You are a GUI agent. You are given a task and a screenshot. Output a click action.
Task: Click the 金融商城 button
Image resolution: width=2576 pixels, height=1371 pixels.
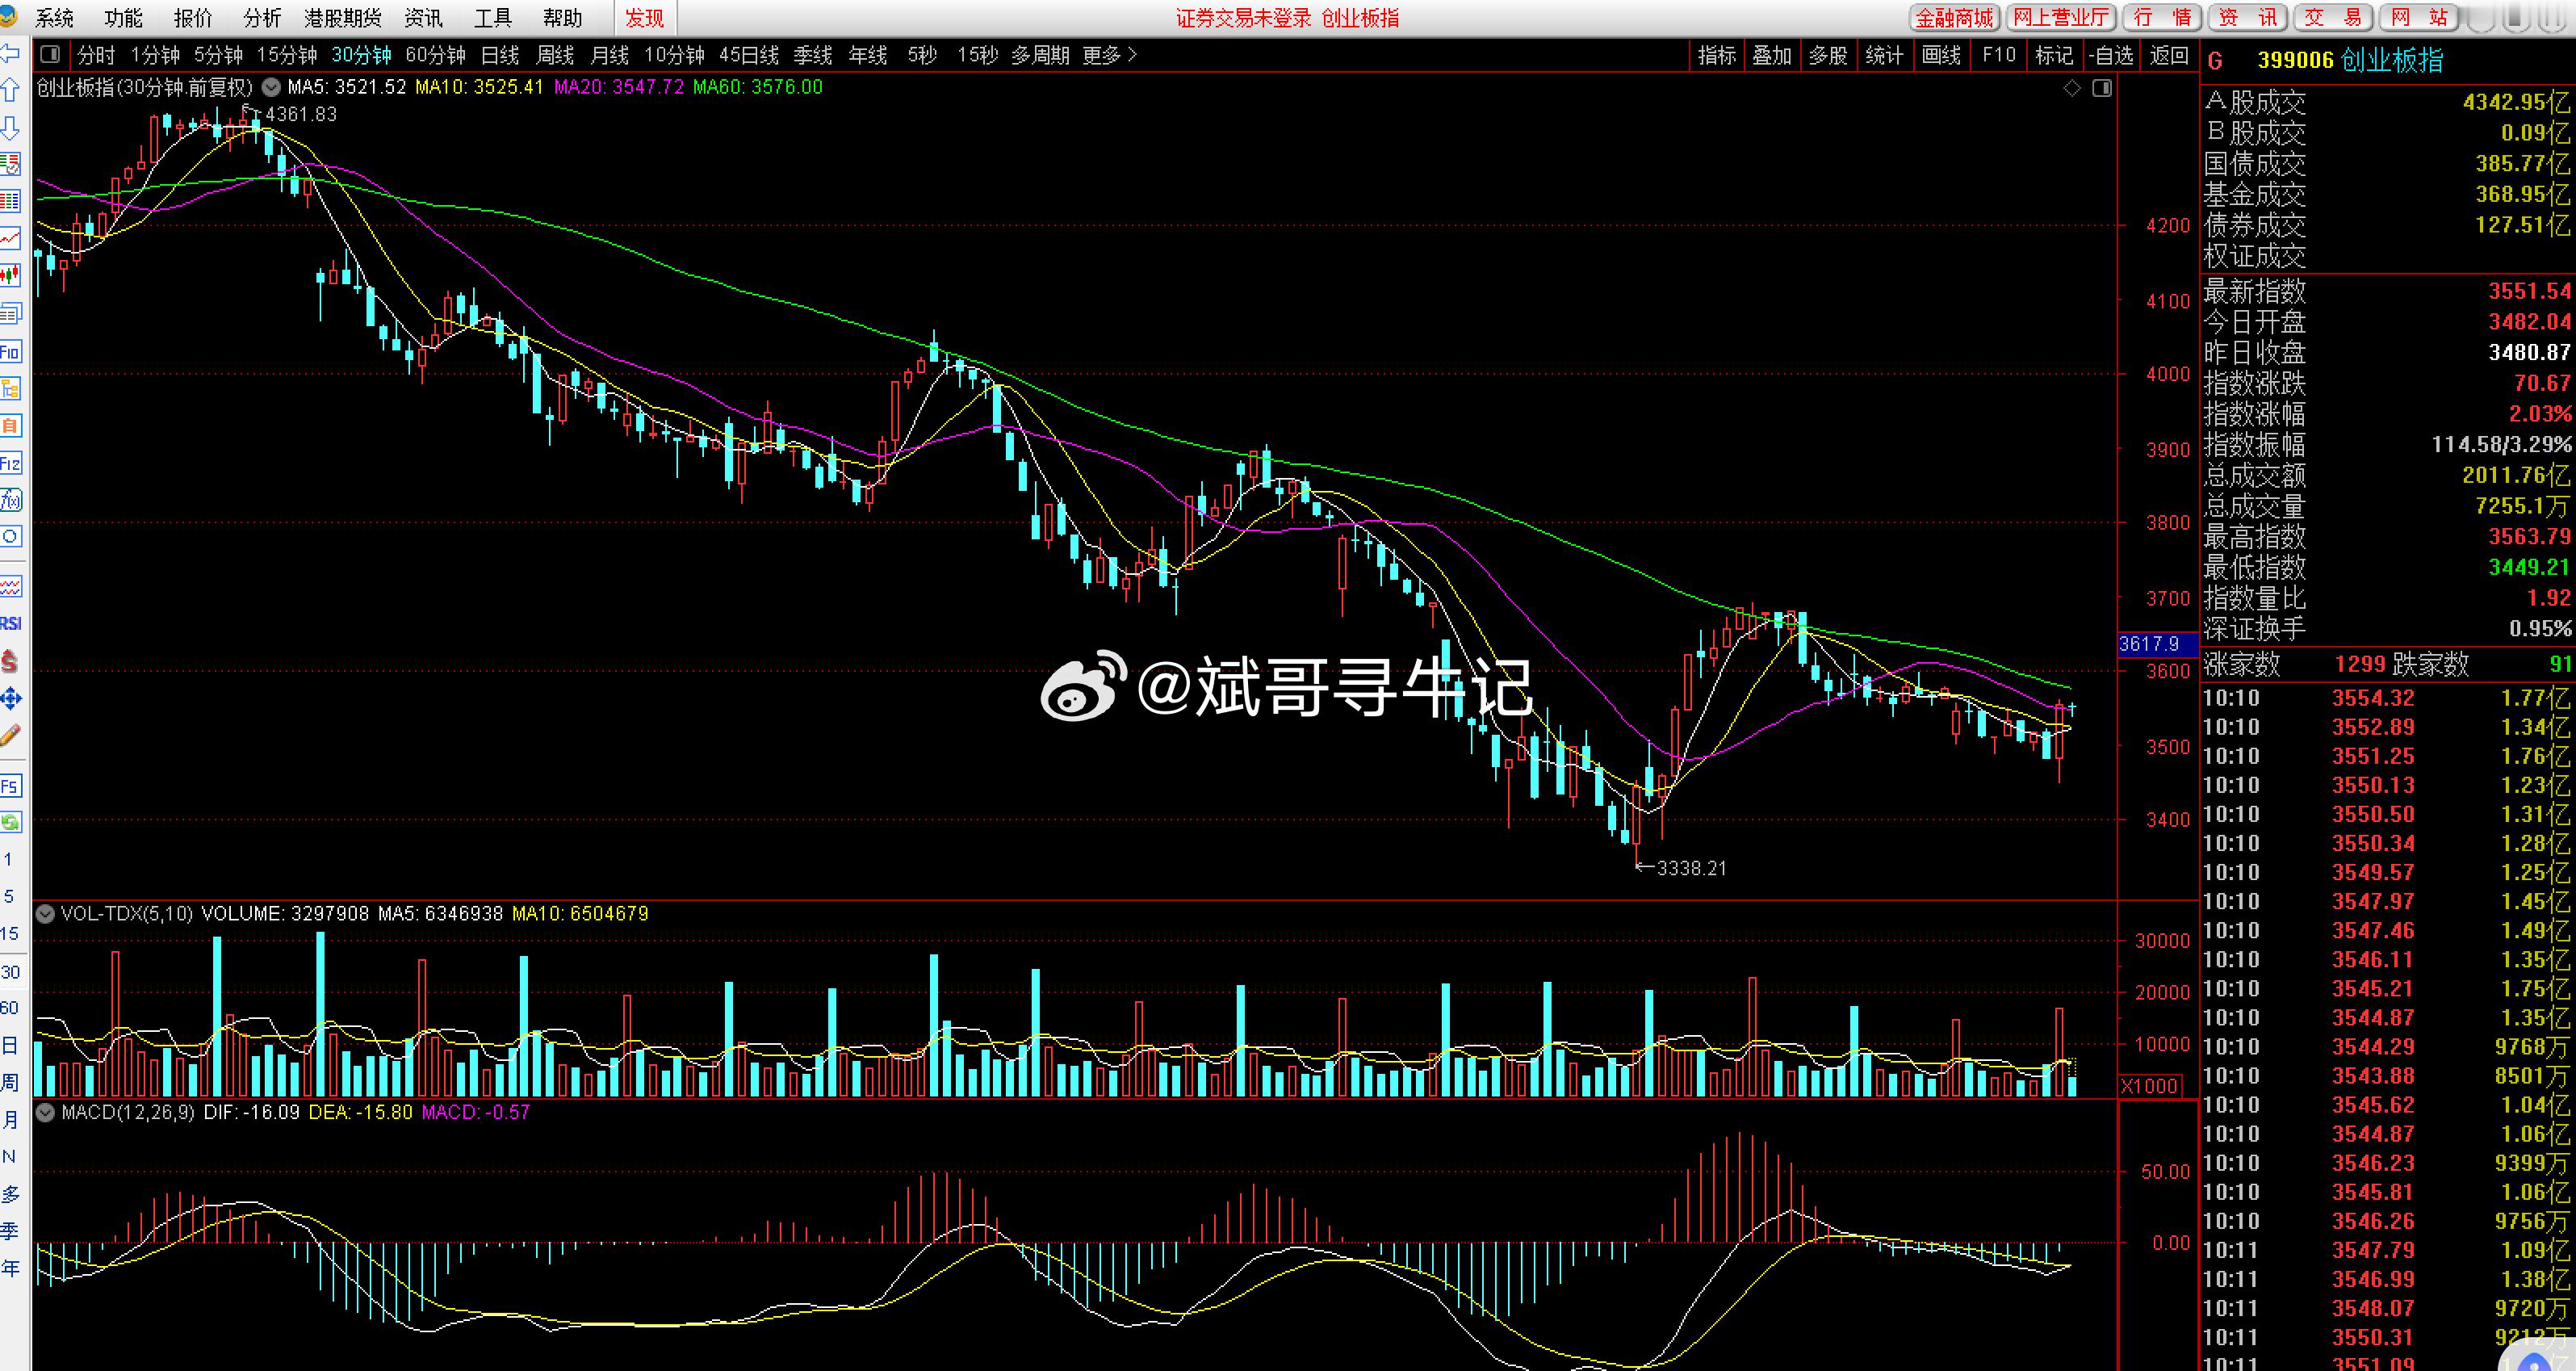[x=1954, y=17]
